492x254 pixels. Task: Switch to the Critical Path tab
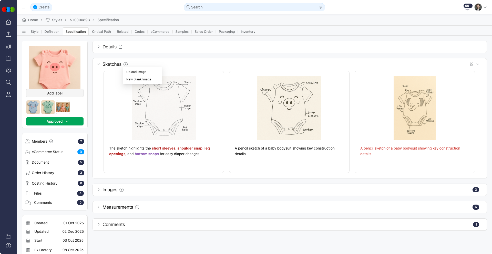tap(101, 31)
